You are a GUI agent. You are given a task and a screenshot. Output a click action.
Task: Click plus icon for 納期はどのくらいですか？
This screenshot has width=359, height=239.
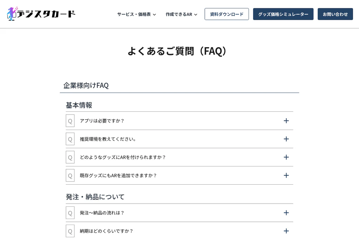286,231
